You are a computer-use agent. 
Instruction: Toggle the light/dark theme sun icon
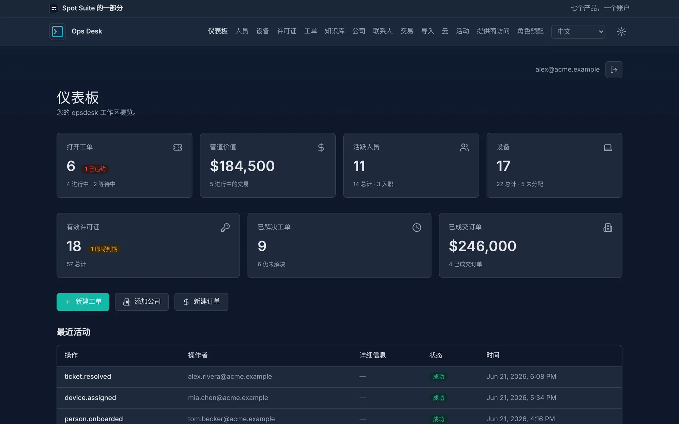(621, 32)
